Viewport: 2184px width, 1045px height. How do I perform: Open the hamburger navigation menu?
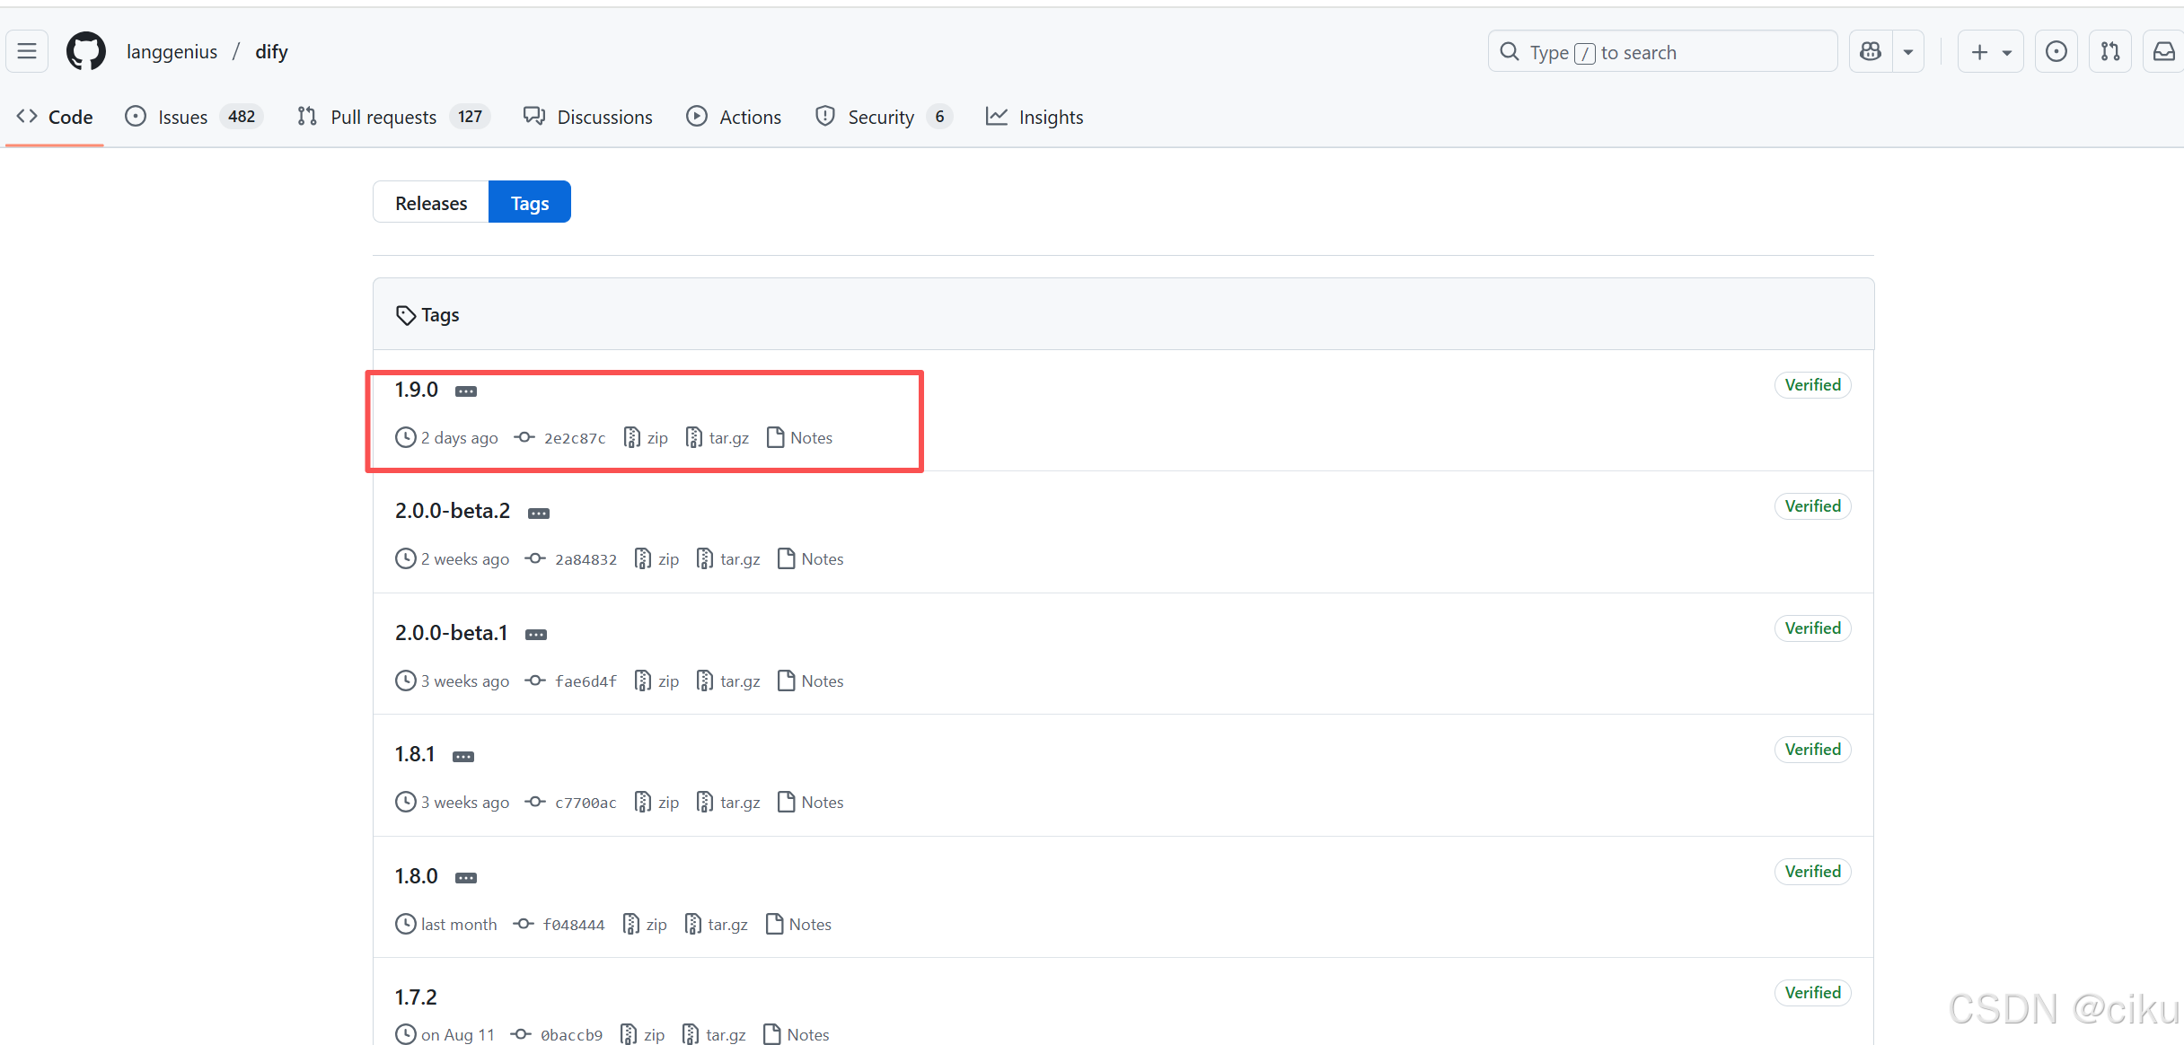pyautogui.click(x=27, y=52)
